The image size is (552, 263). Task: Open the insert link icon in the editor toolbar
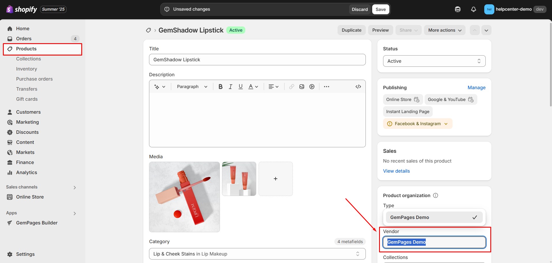coord(291,86)
